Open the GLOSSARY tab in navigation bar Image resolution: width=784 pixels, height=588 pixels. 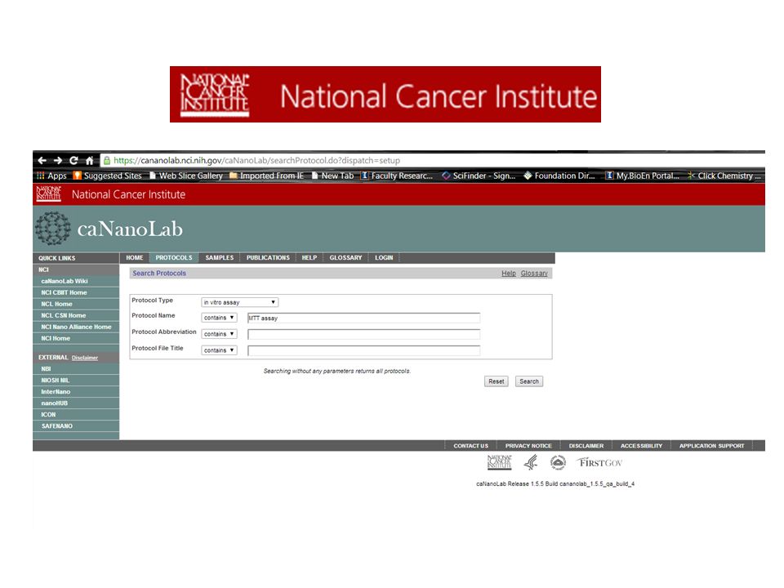tap(345, 258)
